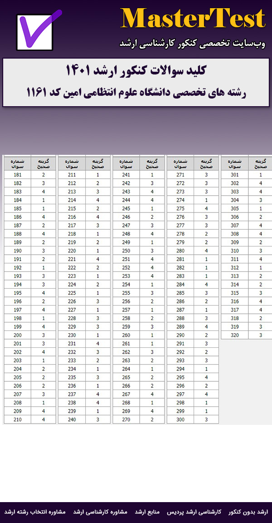
Task: Click the heading line with کد ۱۱۶۱
Action: point(136,92)
